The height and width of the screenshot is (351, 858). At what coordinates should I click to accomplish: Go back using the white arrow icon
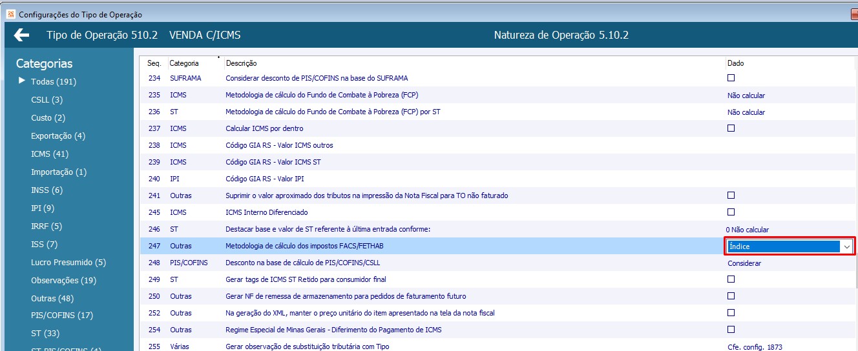[21, 35]
